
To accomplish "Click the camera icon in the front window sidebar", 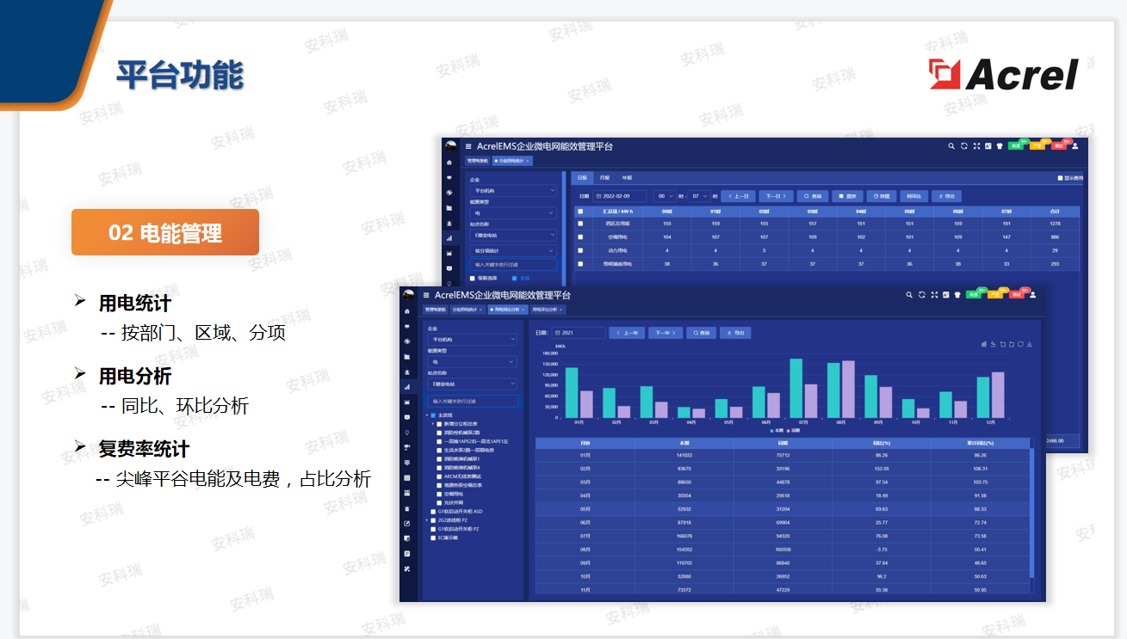I will point(407,447).
